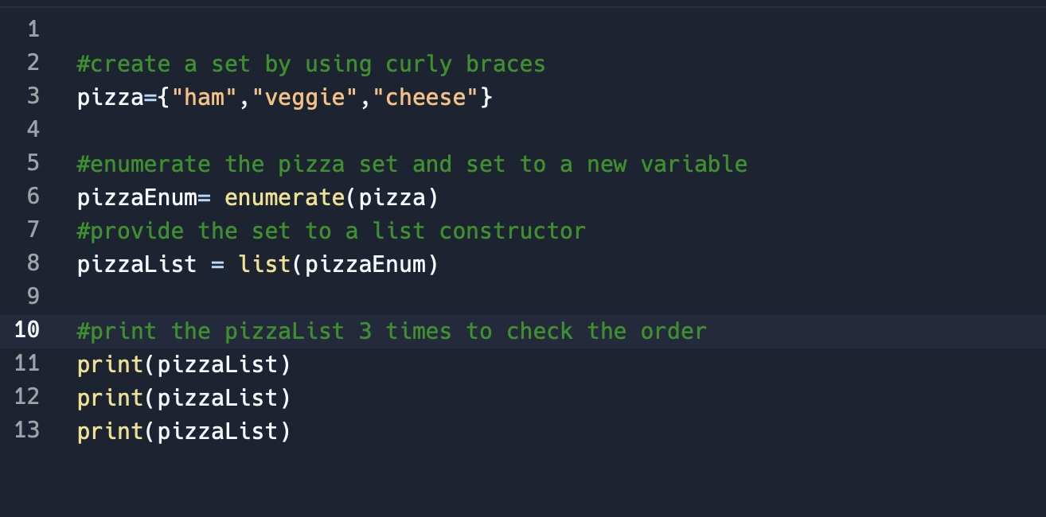The width and height of the screenshot is (1046, 517).
Task: Click the print keyword on line 11
Action: pyautogui.click(x=110, y=364)
